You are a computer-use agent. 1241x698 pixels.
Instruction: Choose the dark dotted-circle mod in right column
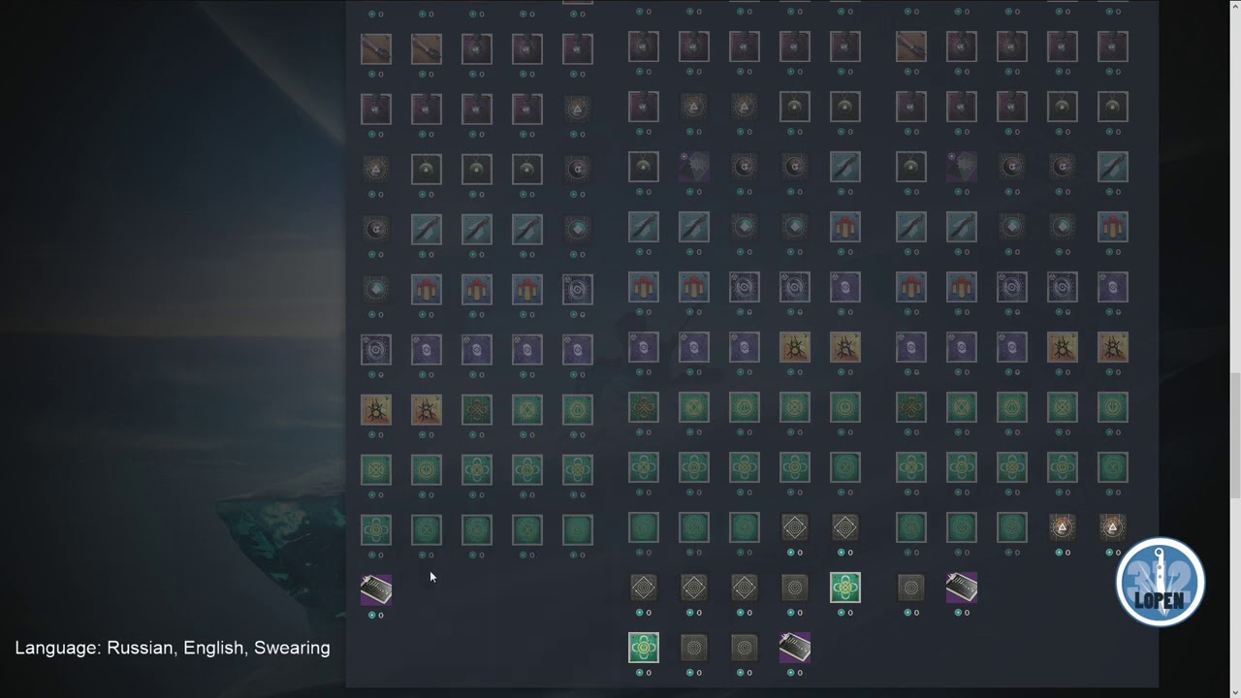911,587
